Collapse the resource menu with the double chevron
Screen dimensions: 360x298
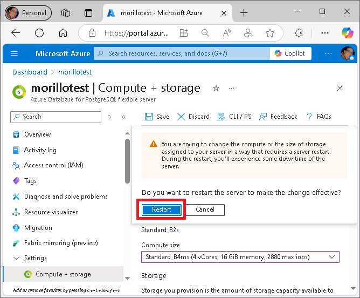point(124,117)
